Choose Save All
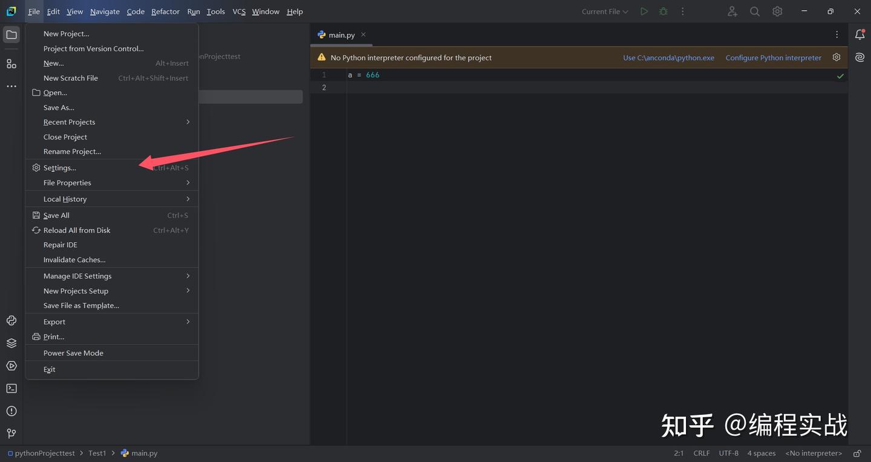This screenshot has height=462, width=871. (112, 215)
